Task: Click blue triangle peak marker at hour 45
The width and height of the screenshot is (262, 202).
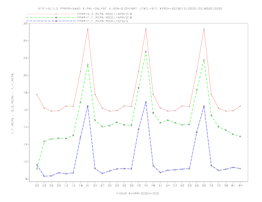Action: (146, 102)
